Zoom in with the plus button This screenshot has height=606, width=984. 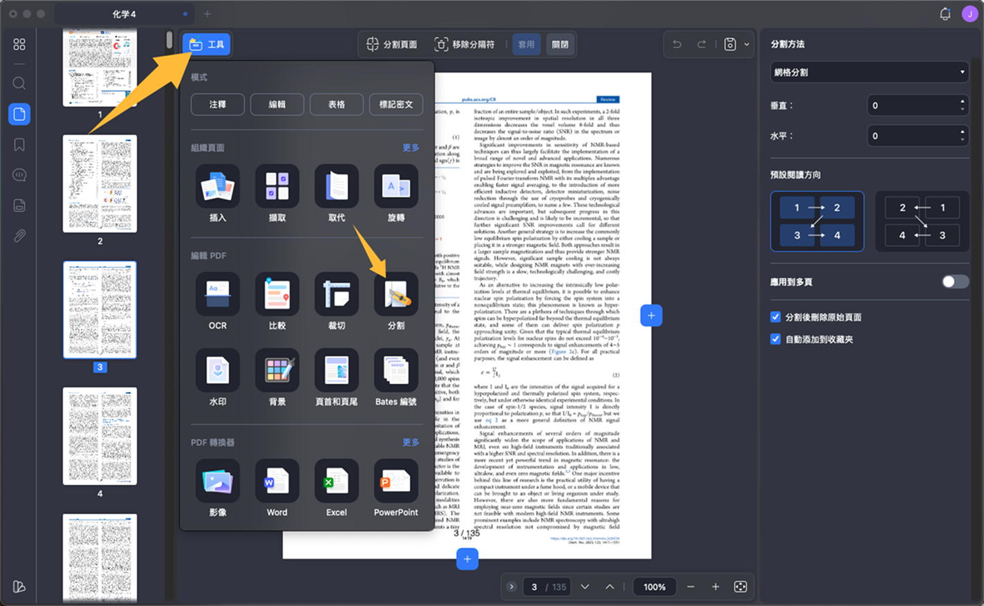click(715, 587)
